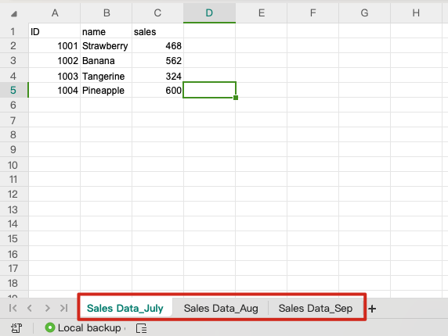
Task: Select the Banana cell
Action: (107, 60)
